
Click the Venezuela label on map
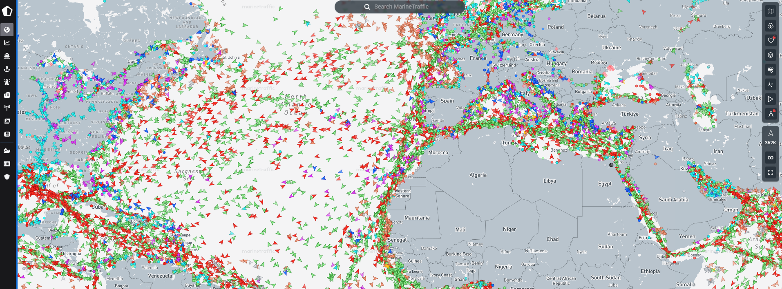tap(160, 276)
